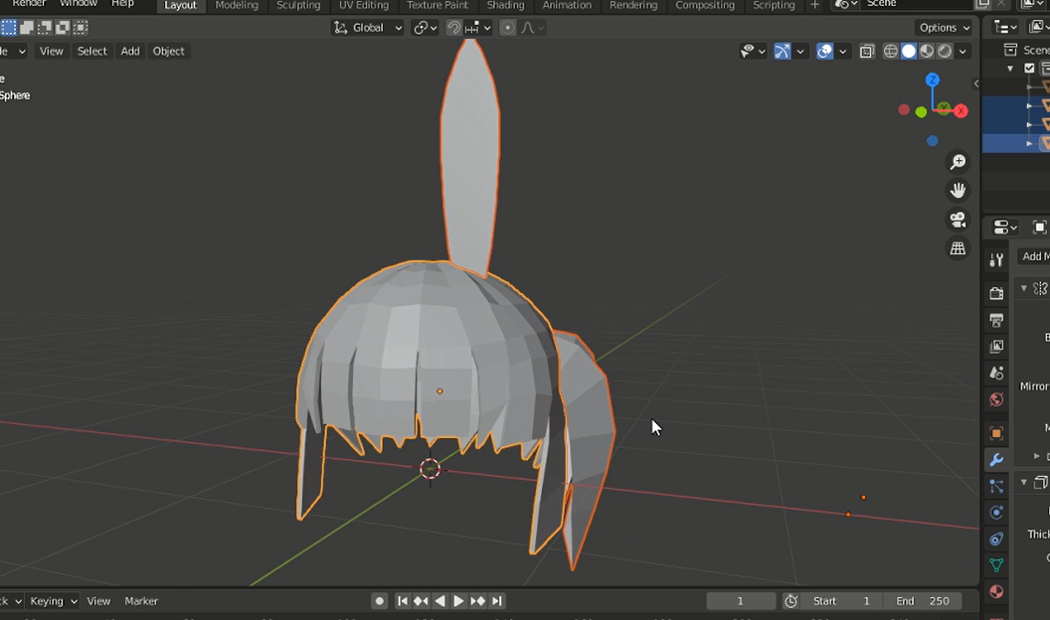Open the World properties tab
Viewport: 1050px width, 620px height.
(996, 399)
